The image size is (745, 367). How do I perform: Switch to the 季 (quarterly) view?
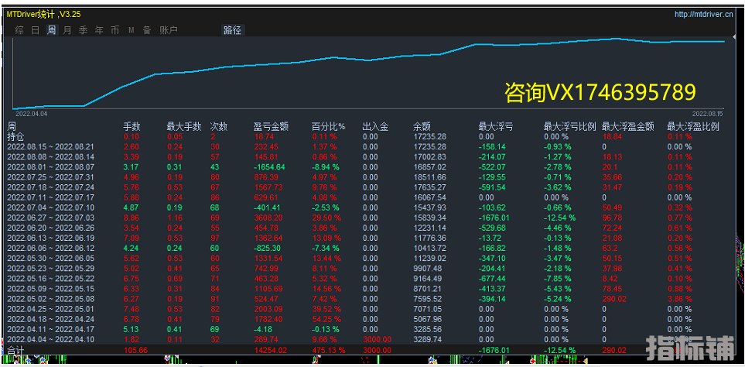click(83, 30)
